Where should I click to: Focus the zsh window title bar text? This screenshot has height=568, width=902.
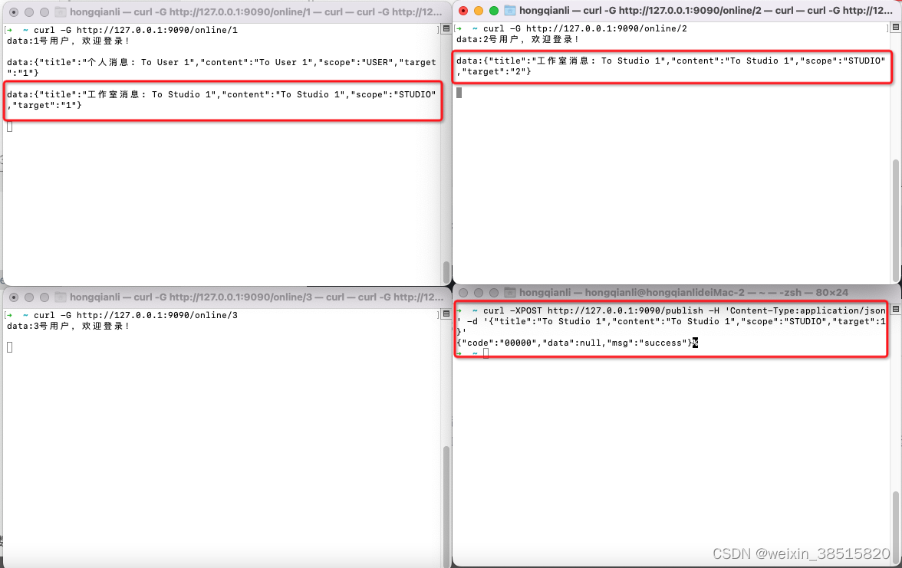[x=683, y=293]
